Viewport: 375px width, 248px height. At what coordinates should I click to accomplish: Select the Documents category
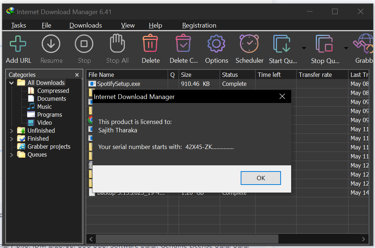coord(52,99)
